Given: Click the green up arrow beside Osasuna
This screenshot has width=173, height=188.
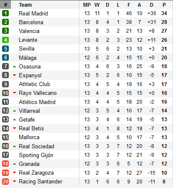Looking at the screenshot, I should coord(14,66).
